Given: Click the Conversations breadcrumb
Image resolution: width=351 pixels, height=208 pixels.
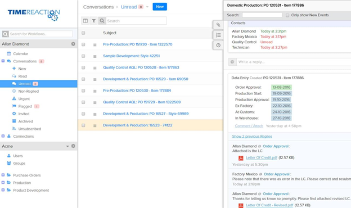Looking at the screenshot, I should click(98, 7).
